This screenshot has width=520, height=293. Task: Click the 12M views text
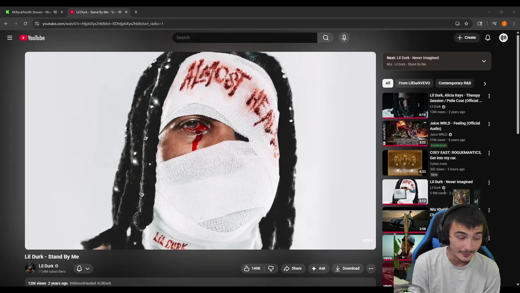click(x=37, y=283)
